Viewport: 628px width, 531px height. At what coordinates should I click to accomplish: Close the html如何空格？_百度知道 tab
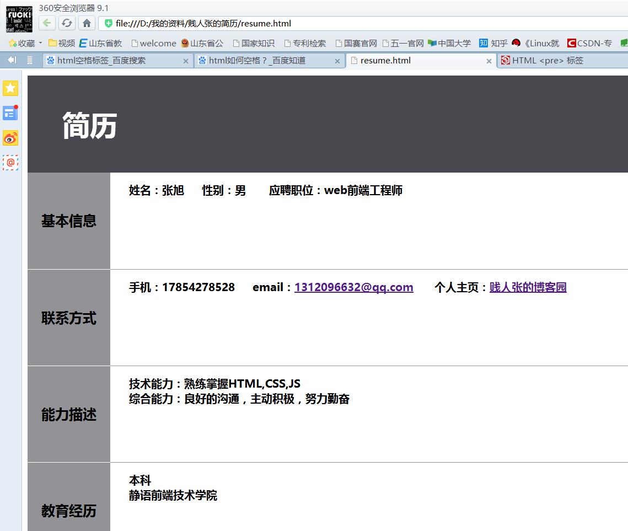tap(337, 61)
